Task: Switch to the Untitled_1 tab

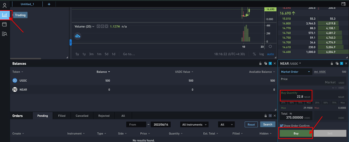Action: (28, 4)
